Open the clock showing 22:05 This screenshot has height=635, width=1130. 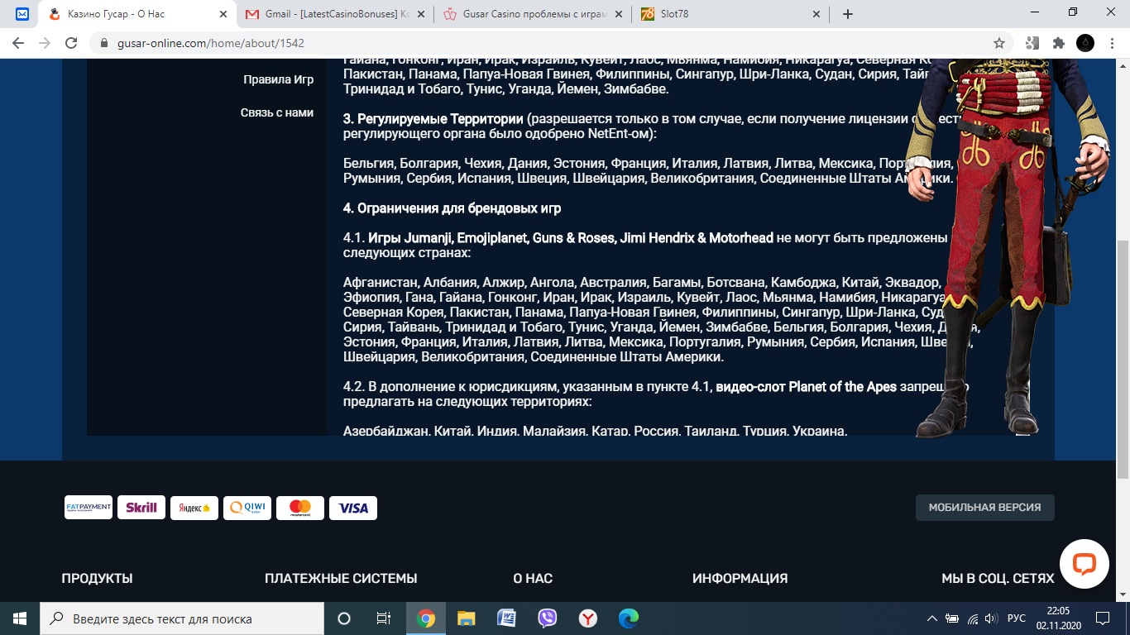(1058, 618)
